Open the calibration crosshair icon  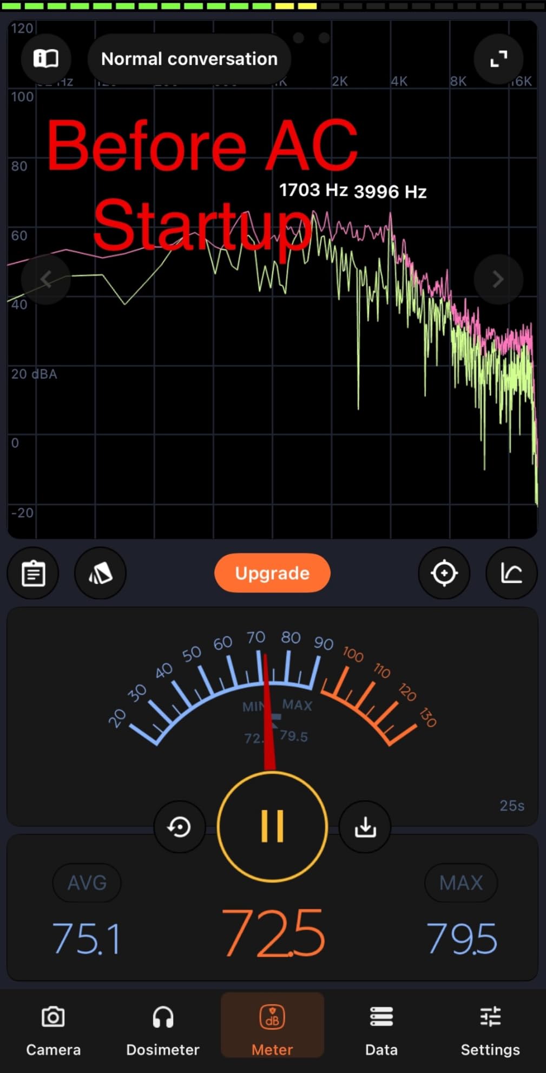pos(444,573)
